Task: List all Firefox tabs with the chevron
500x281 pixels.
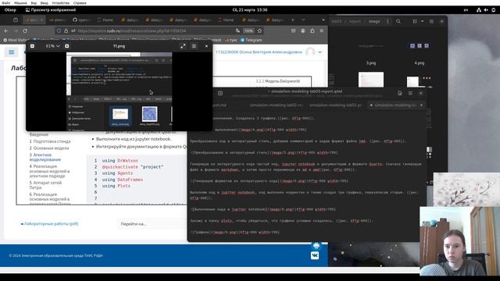Action: pyautogui.click(x=303, y=20)
